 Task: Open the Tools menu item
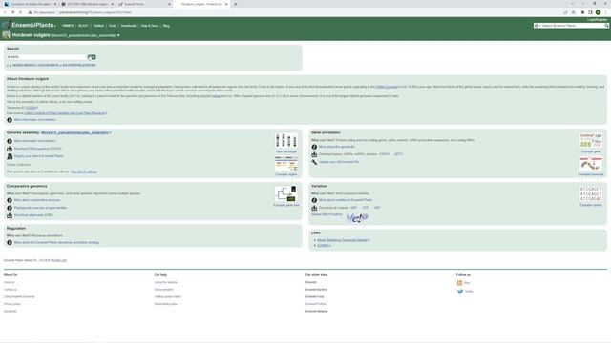click(113, 26)
